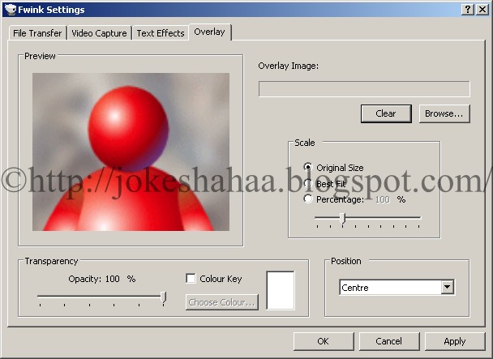Image resolution: width=493 pixels, height=359 pixels.
Task: Click the Fwink title bar app icon
Action: tap(10, 10)
